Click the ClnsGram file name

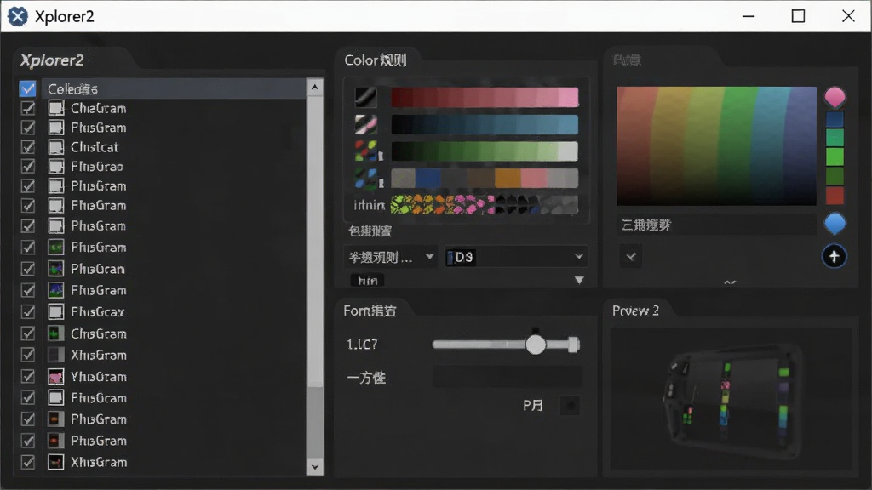tap(99, 333)
